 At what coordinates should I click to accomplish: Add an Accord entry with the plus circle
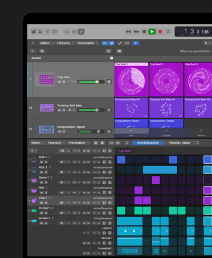pyautogui.click(x=112, y=58)
